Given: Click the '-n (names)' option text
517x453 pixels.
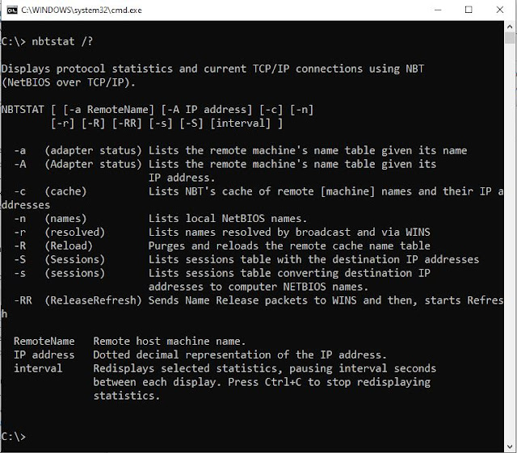Looking at the screenshot, I should point(50,219).
